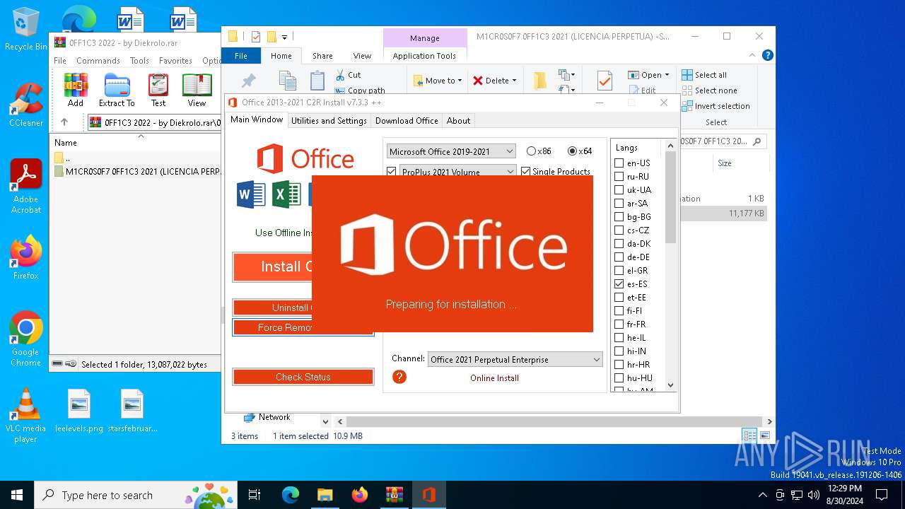905x509 pixels.
Task: Go up one level in WinRAR
Action: tap(64, 122)
